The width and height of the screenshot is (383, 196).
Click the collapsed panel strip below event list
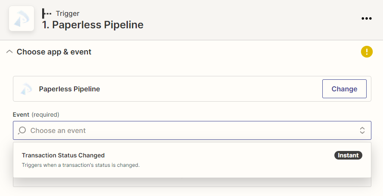click(x=192, y=182)
